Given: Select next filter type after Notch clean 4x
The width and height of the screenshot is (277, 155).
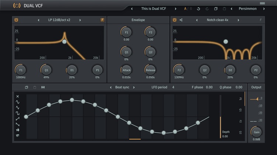Looking at the screenshot, I should coord(238,20).
